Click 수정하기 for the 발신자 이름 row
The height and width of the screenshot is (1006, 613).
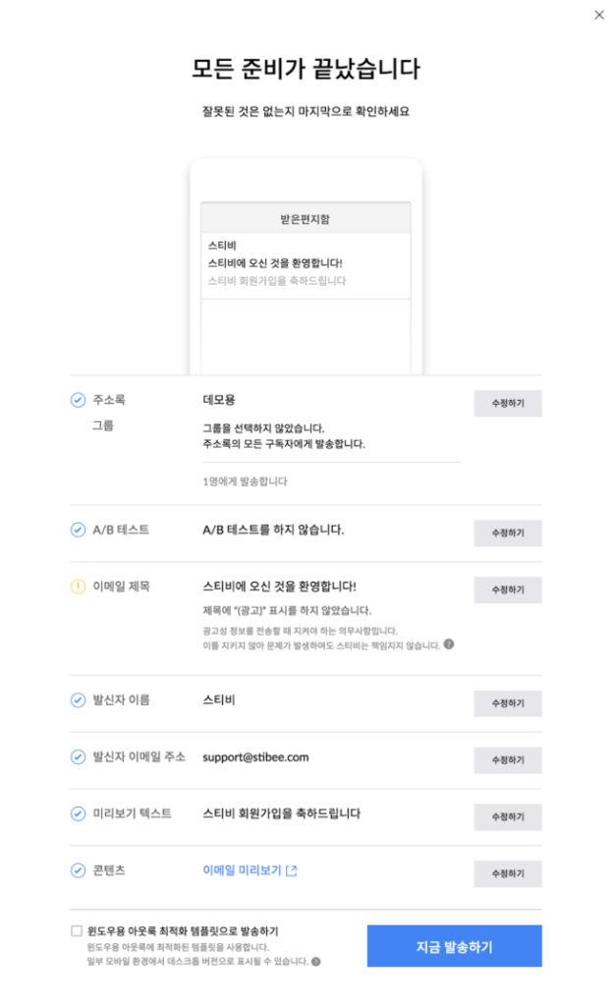click(x=507, y=703)
